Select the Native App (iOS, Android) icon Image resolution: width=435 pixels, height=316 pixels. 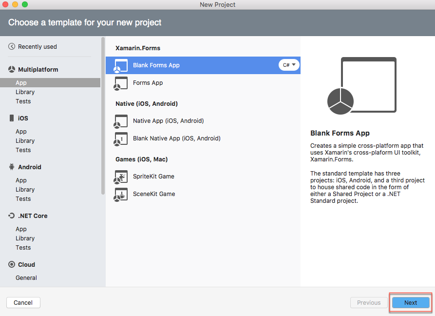point(120,121)
